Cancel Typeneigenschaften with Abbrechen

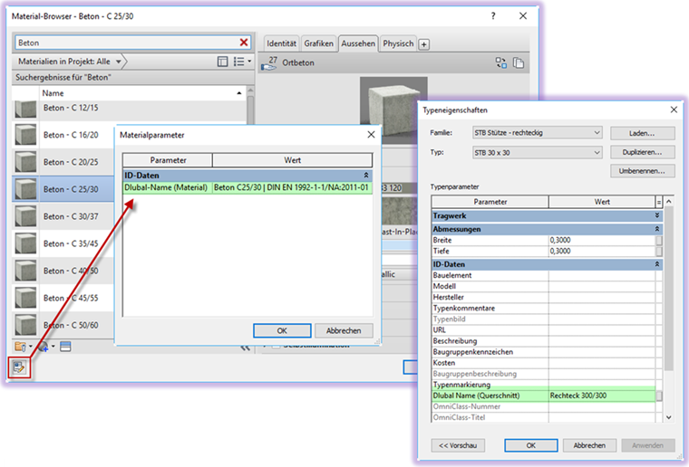[589, 445]
